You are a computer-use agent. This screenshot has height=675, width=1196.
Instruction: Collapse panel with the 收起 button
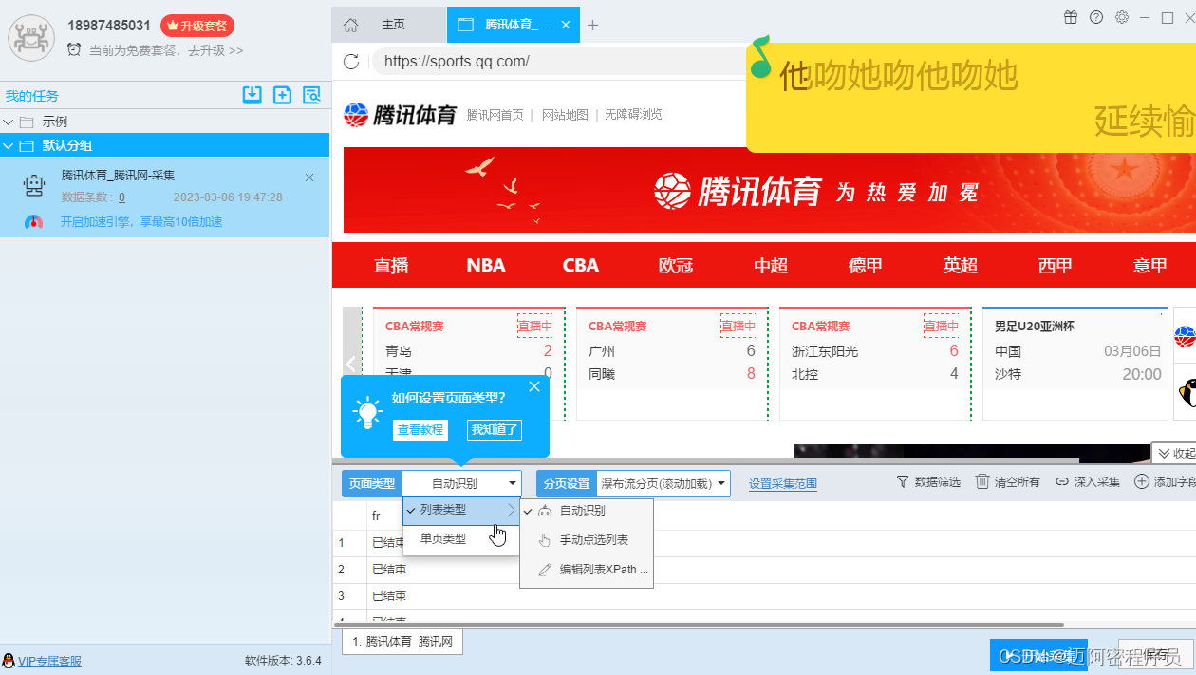(x=1174, y=453)
